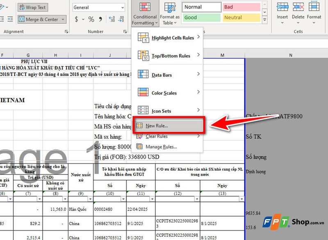Select column N header

pyautogui.click(x=291, y=55)
